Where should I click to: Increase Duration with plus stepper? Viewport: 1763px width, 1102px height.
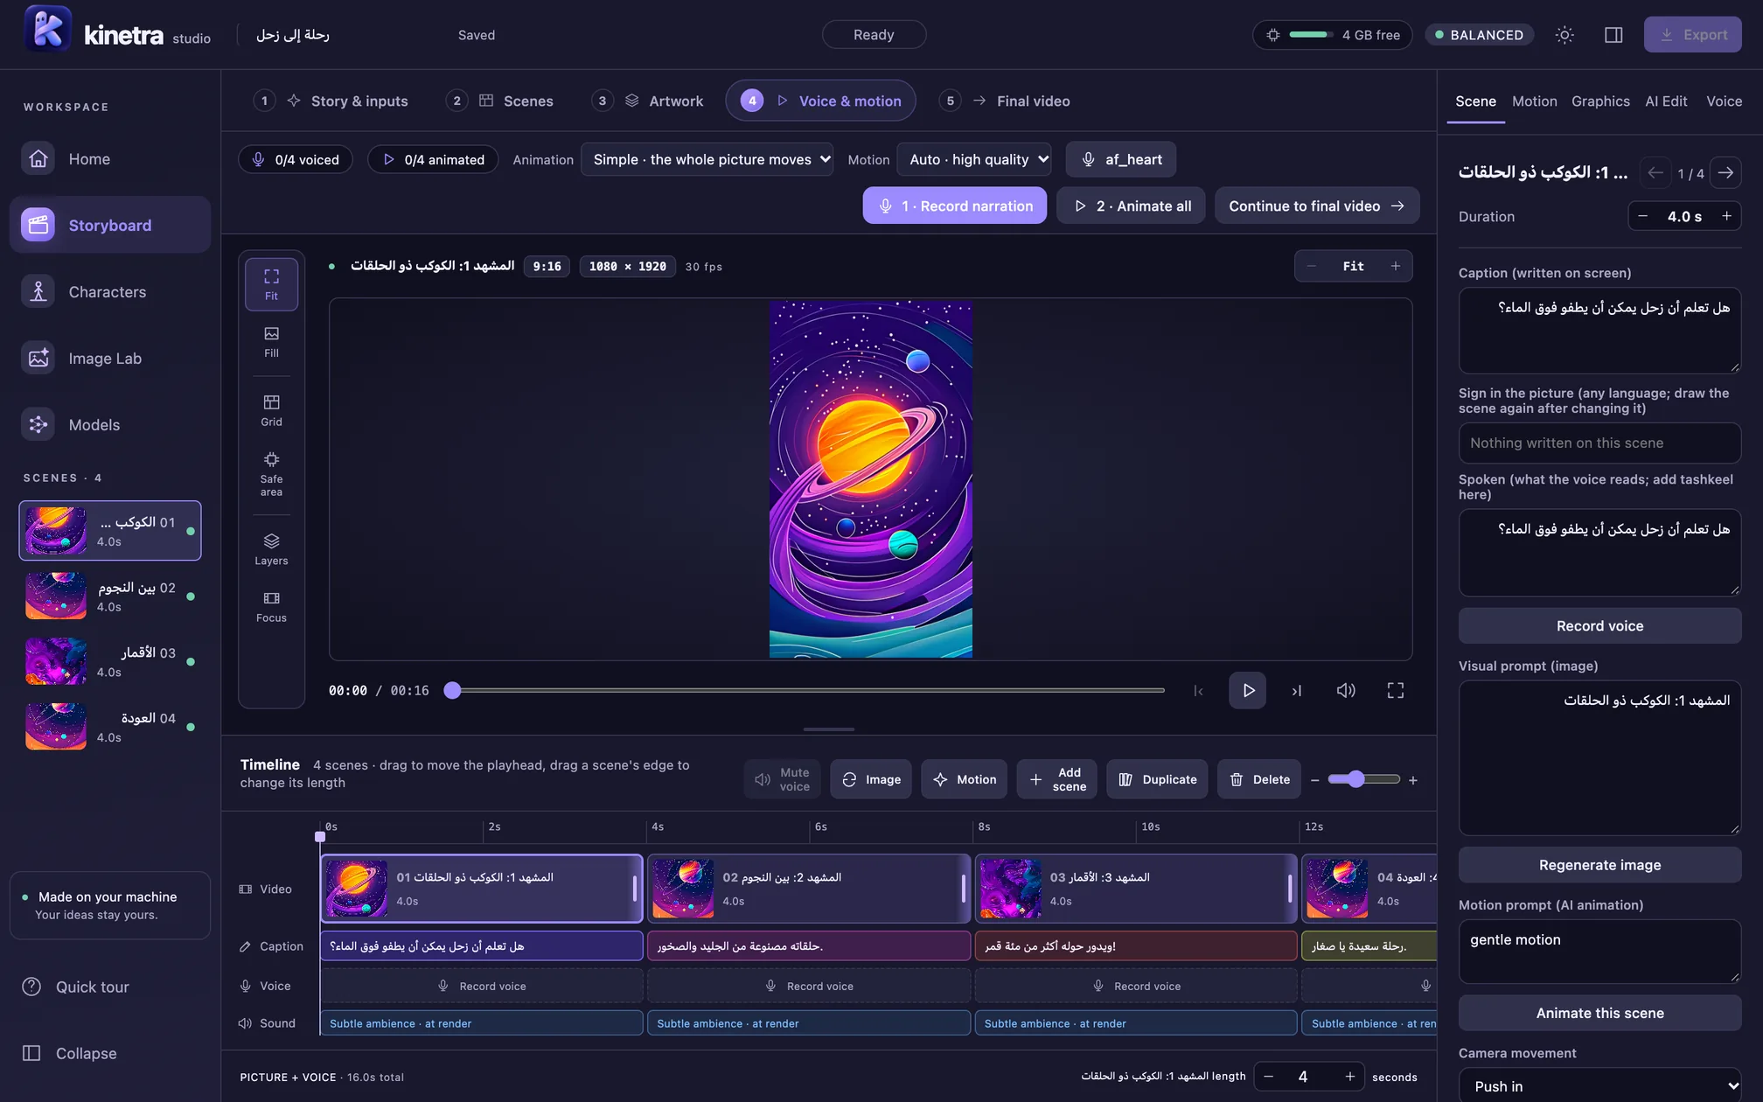coord(1726,217)
